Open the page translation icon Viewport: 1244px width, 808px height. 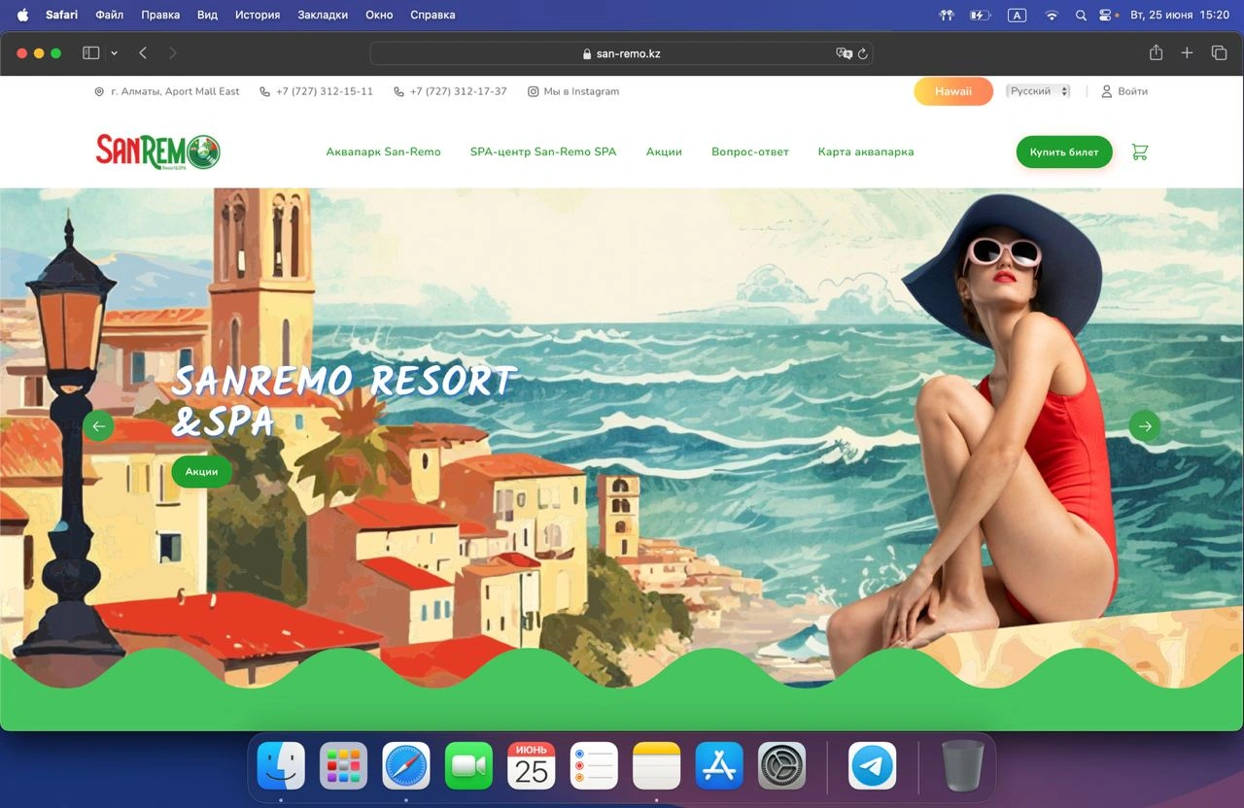pos(844,53)
